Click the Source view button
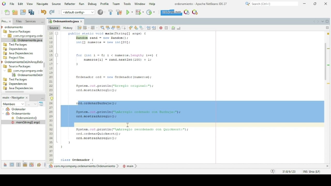Screen dimensions: 331x186 pyautogui.click(x=54, y=28)
